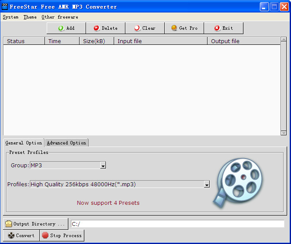Image resolution: width=291 pixels, height=244 pixels.
Task: Open the High Quality 256kbps profile combo box
Action: [120, 184]
